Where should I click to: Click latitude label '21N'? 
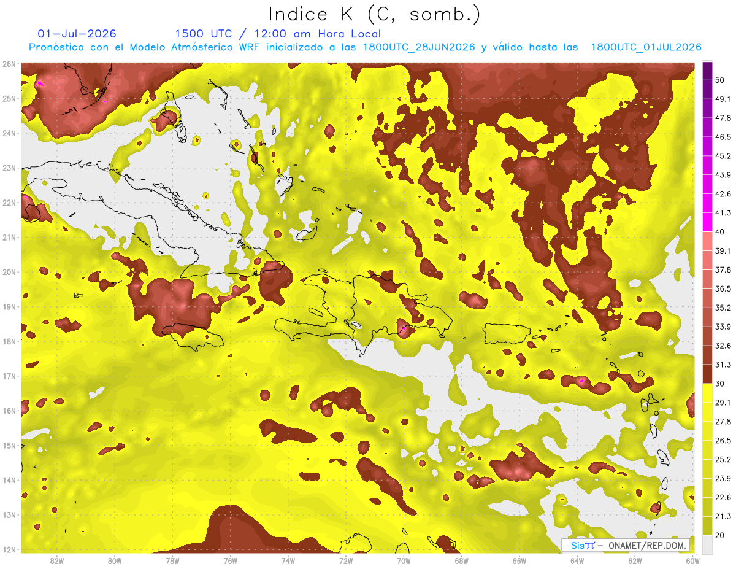[x=9, y=237]
